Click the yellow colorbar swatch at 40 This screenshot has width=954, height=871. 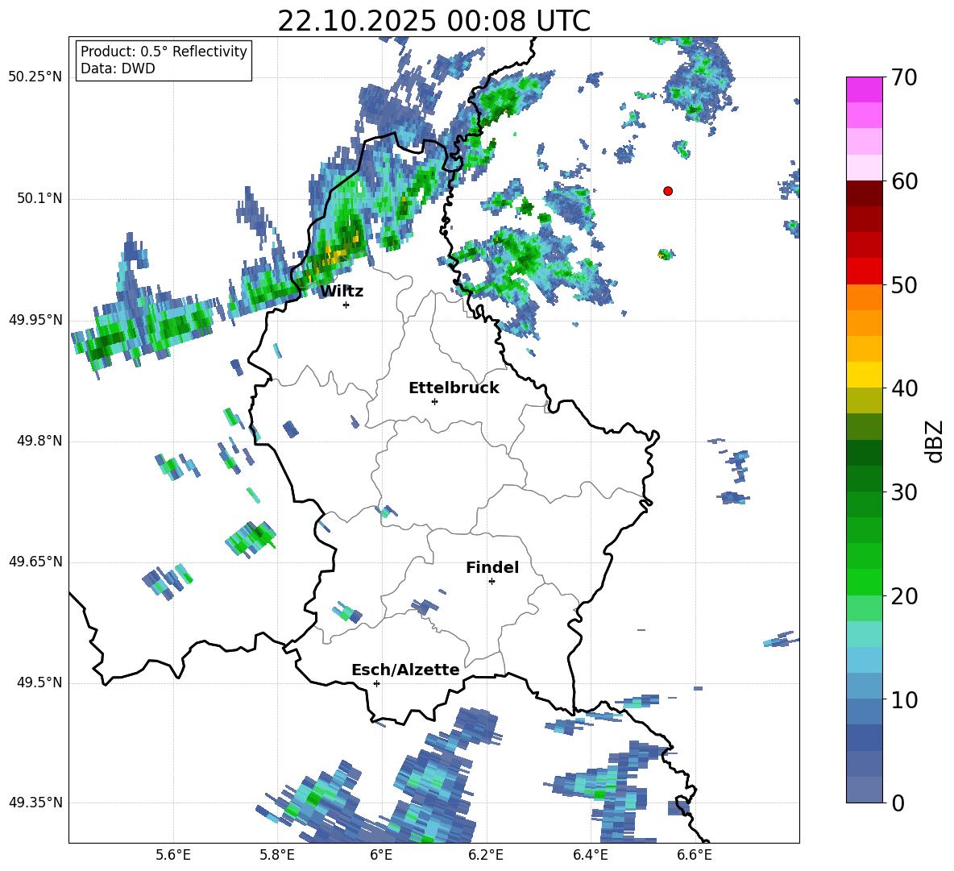864,375
